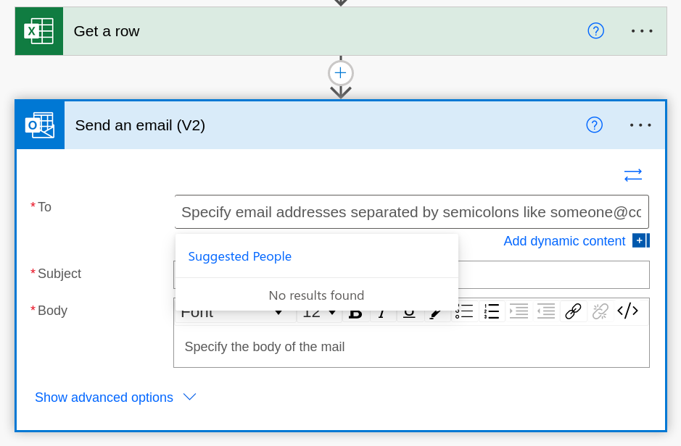Insert a link using the chain icon
The height and width of the screenshot is (446, 681).
pyautogui.click(x=573, y=311)
